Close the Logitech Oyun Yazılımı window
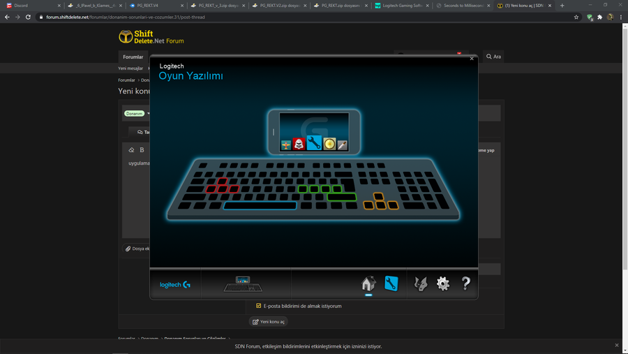628x354 pixels. click(x=472, y=59)
